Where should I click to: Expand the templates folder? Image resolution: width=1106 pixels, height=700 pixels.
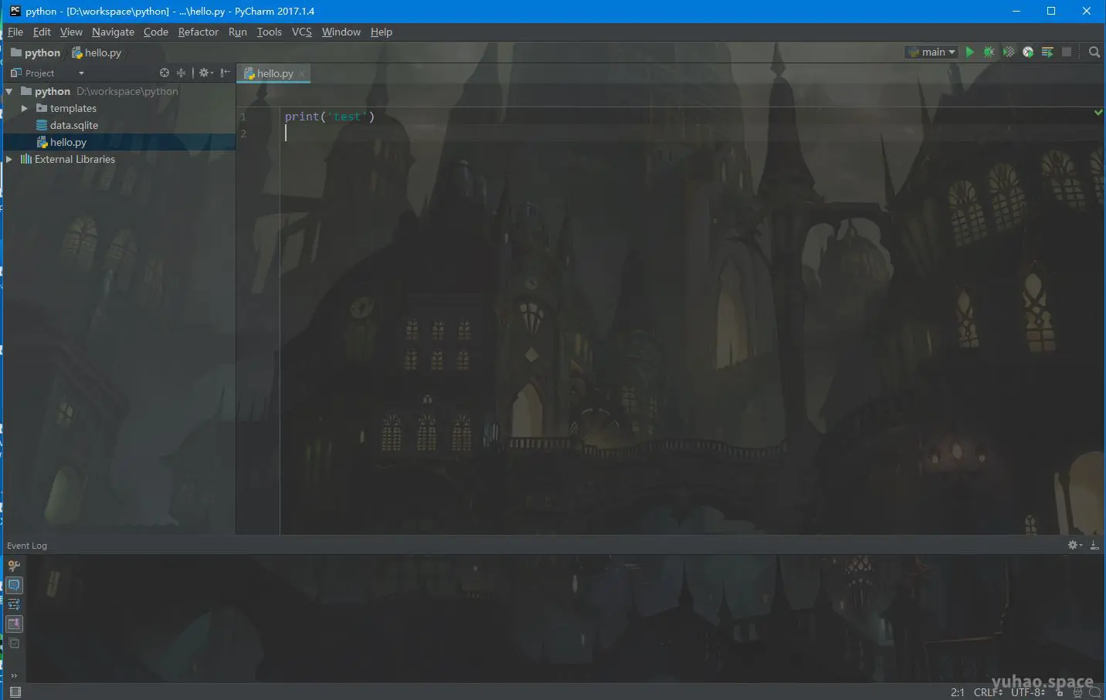tap(25, 108)
